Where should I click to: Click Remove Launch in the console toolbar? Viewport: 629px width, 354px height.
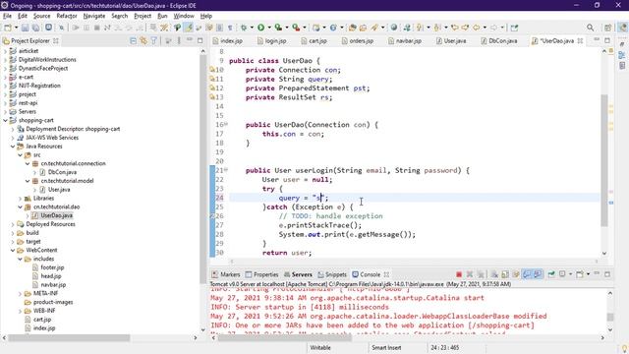coord(470,274)
